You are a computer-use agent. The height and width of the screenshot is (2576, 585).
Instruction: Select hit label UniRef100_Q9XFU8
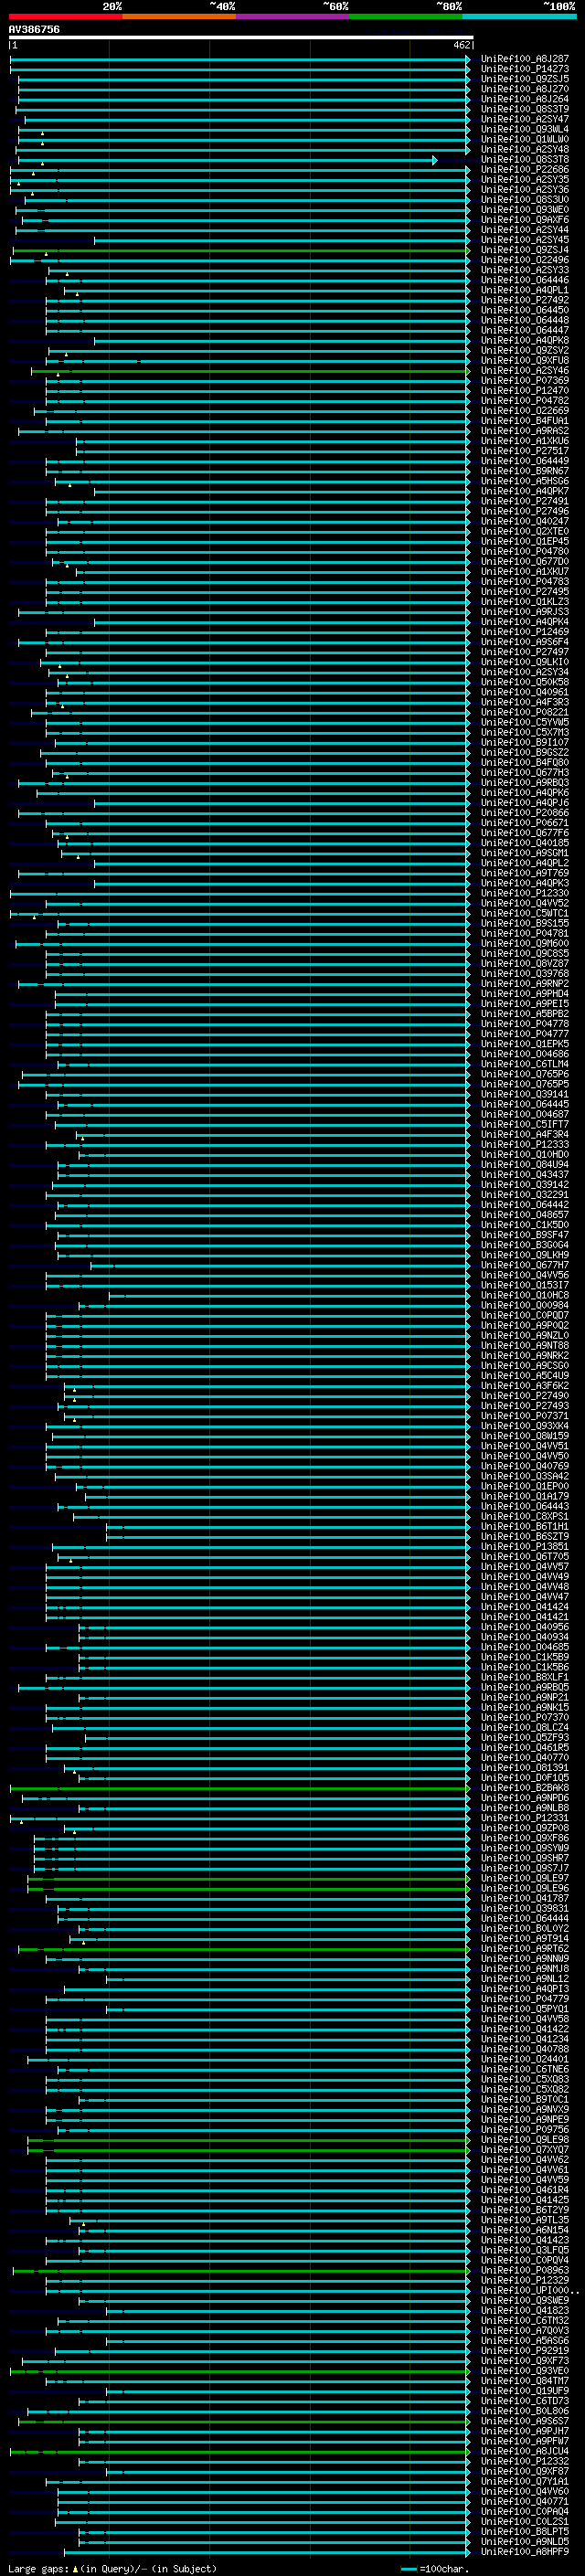525,360
